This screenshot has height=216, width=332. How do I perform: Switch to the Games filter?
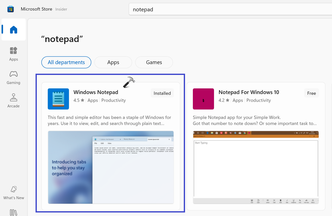coord(154,62)
